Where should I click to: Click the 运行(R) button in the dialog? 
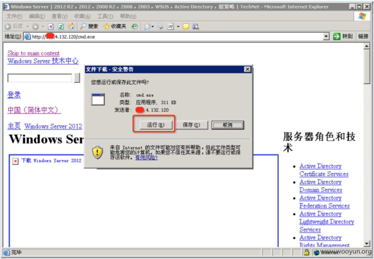[156, 125]
